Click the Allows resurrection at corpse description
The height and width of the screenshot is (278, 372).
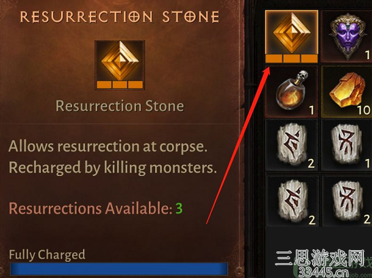(x=108, y=146)
